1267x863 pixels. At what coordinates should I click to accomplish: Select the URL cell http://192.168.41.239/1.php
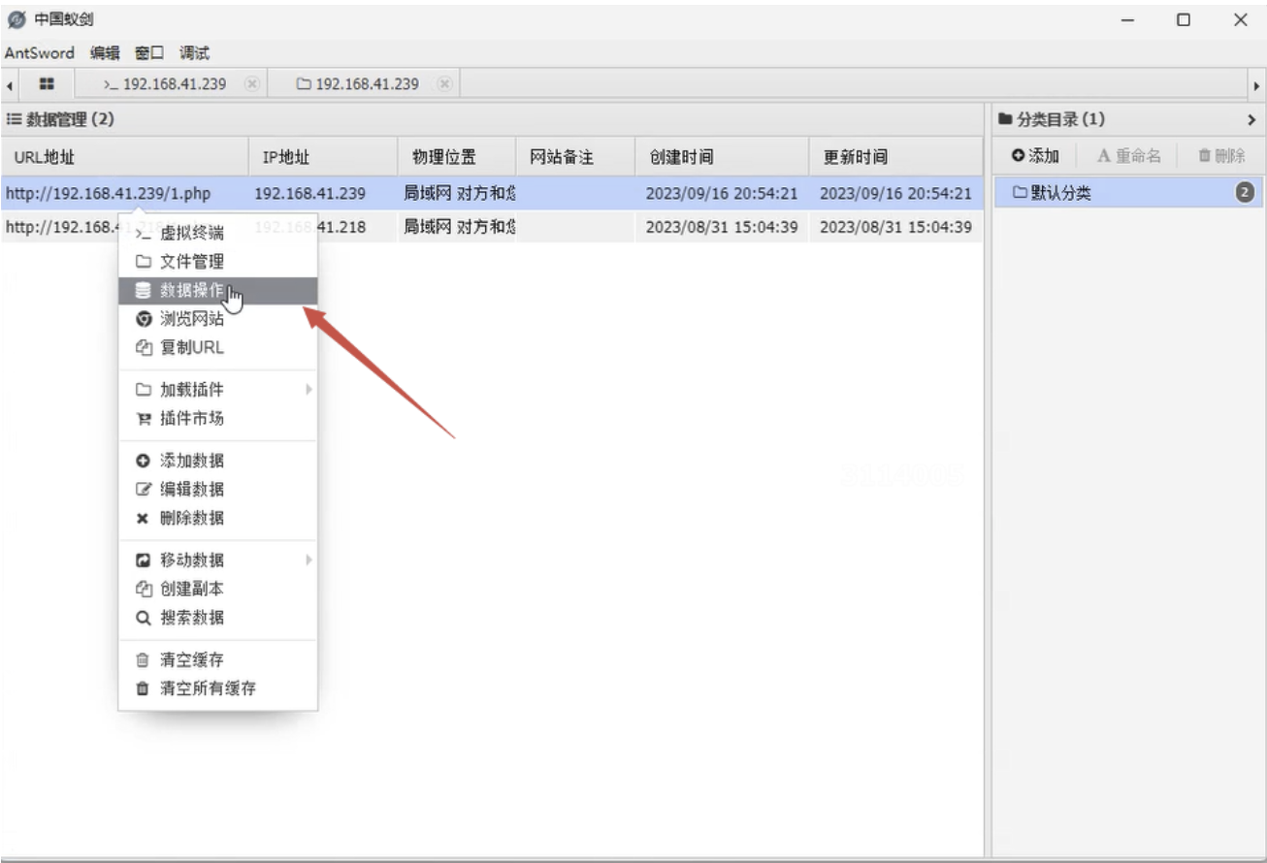coord(108,193)
